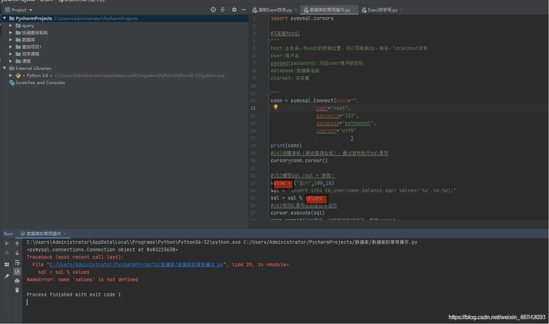Click the Print console output icon
549x324 pixels.
click(x=17, y=281)
